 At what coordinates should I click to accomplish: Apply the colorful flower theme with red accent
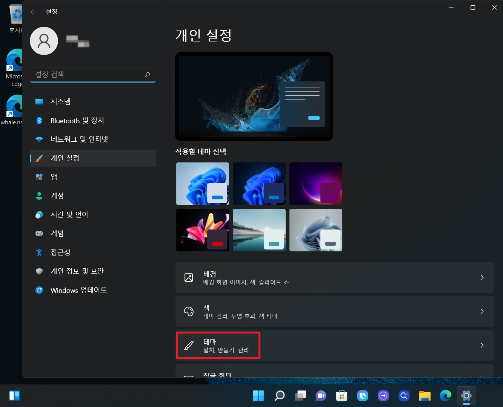pos(203,230)
